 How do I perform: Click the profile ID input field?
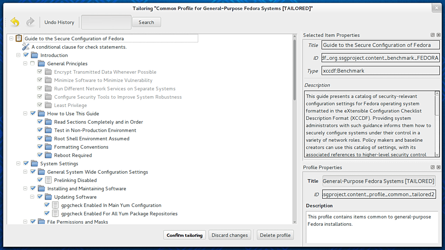click(x=379, y=194)
